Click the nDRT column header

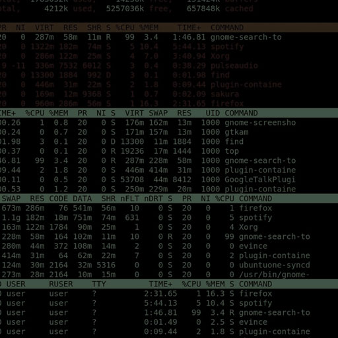click(x=154, y=199)
